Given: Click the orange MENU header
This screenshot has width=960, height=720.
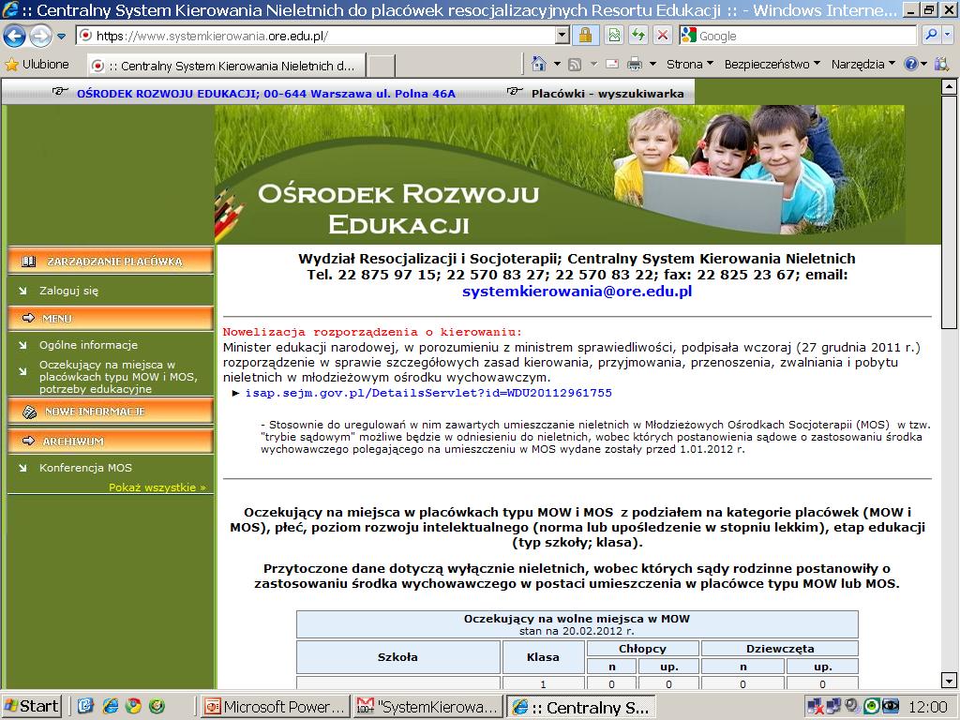Looking at the screenshot, I should [x=111, y=319].
